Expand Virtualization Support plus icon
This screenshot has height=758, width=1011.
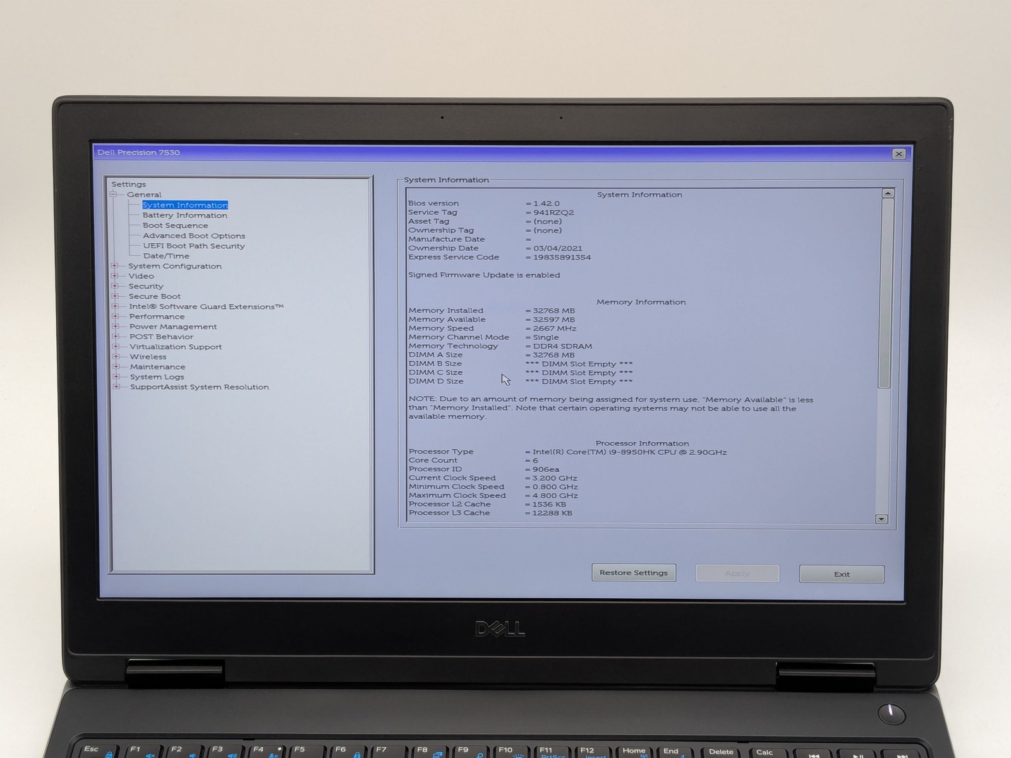[116, 347]
